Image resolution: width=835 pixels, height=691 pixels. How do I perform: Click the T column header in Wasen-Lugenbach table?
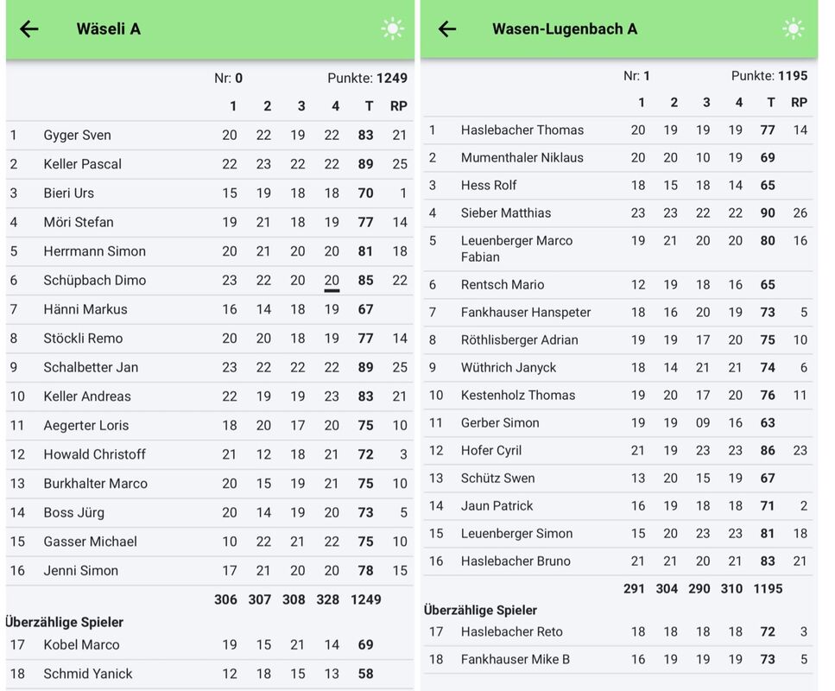(x=770, y=102)
